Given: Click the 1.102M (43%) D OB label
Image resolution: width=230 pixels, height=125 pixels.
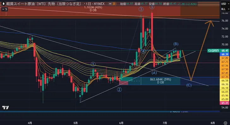Looking at the screenshot, I should click(93, 9).
